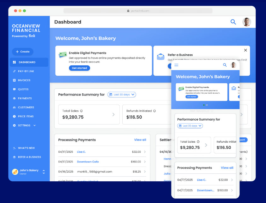Click search icon in mobile view
Image resolution: width=266 pixels, height=203 pixels.
225,65
